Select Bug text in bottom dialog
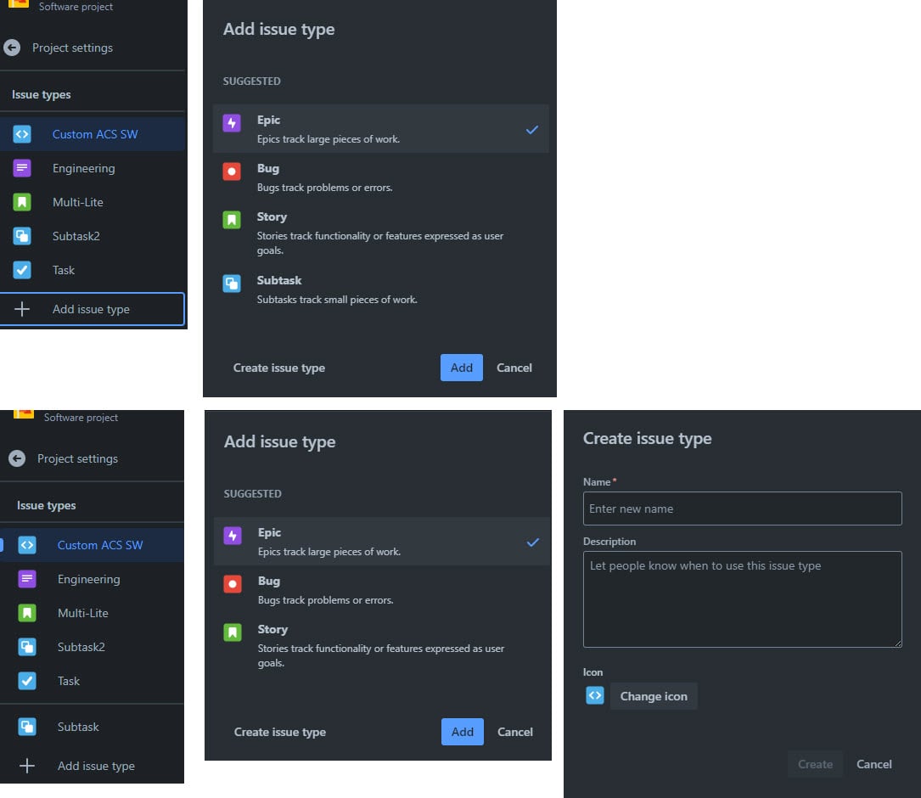The height and width of the screenshot is (798, 921). click(x=269, y=582)
